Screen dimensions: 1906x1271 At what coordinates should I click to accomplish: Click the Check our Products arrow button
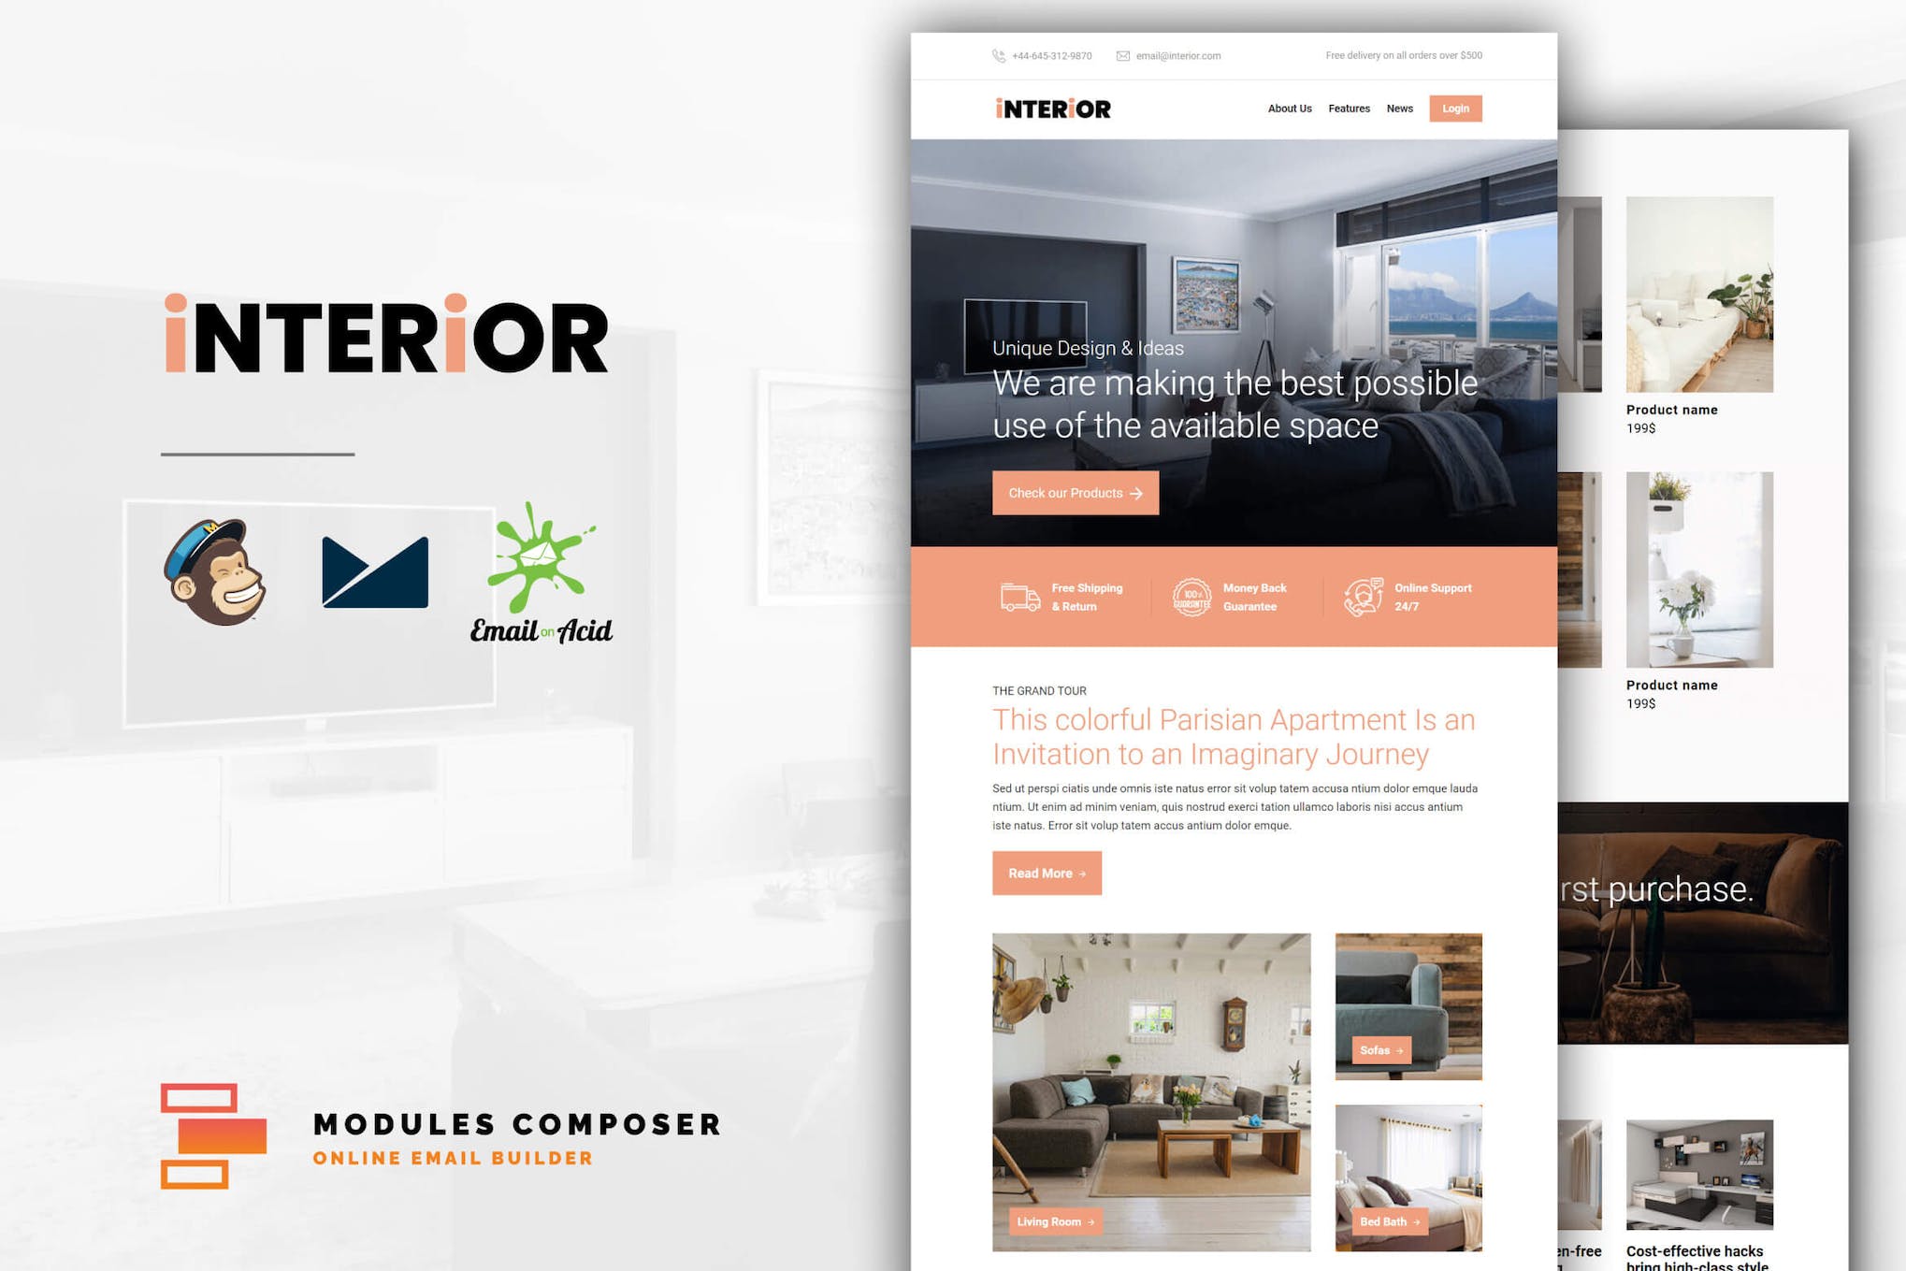1075,494
